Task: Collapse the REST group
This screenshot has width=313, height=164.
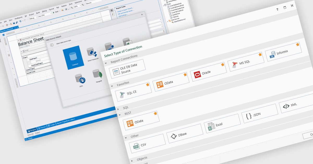Action: pyautogui.click(x=120, y=115)
